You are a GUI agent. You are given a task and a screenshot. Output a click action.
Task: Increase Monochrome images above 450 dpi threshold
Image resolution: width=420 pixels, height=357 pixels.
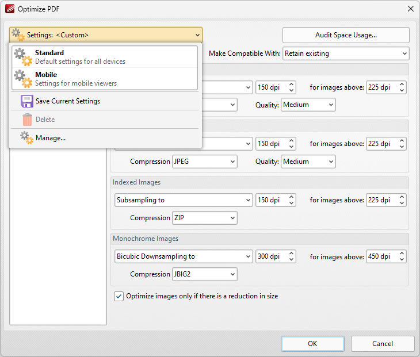click(x=402, y=254)
